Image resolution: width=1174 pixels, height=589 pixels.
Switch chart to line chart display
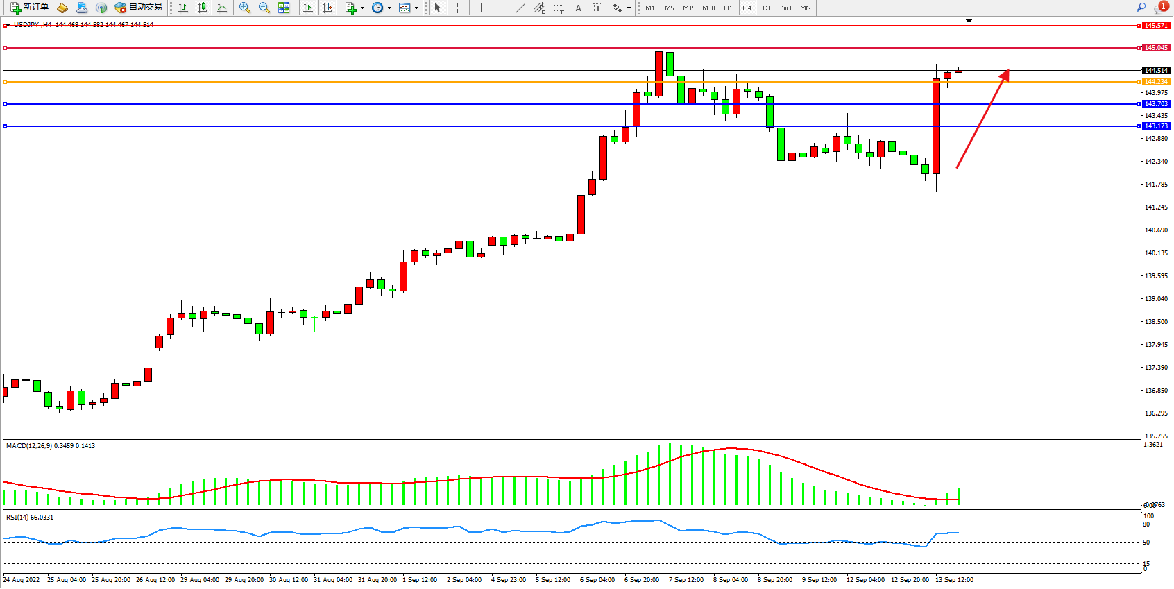point(222,8)
